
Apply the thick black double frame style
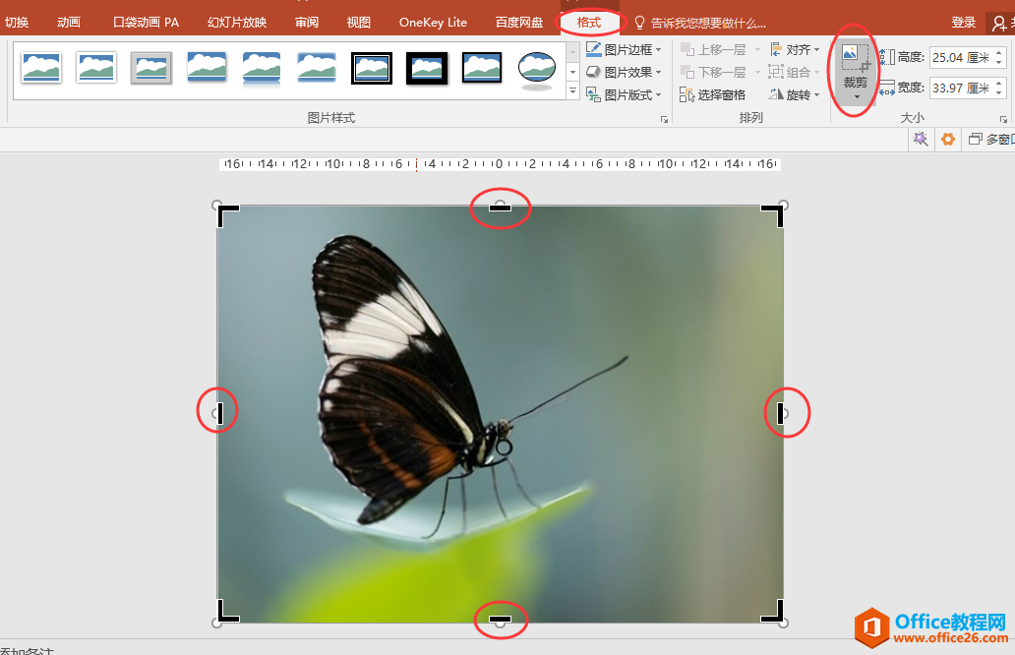coord(372,68)
